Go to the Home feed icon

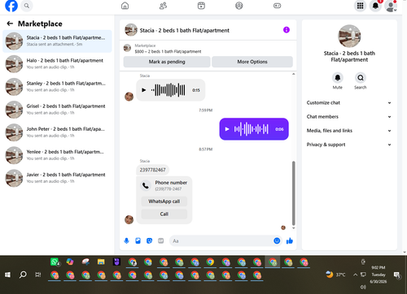tap(125, 6)
